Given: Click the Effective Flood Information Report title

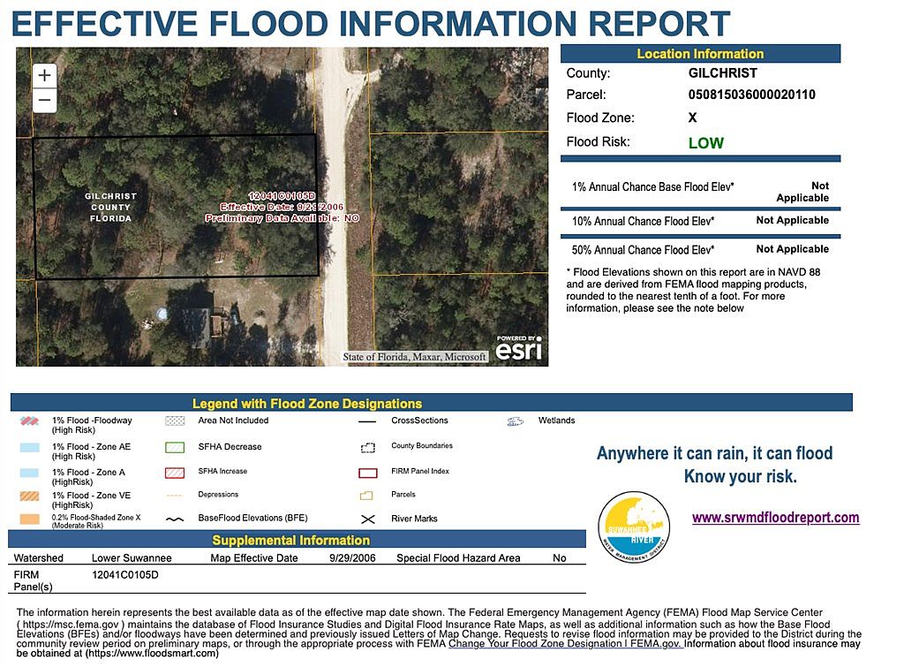Looking at the screenshot, I should point(371,23).
